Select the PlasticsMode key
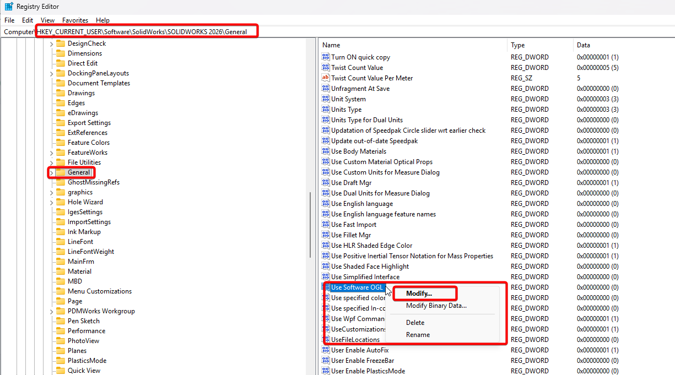675x375 pixels. pyautogui.click(x=87, y=361)
